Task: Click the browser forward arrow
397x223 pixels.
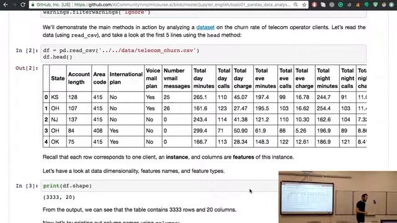Action: (14, 4)
